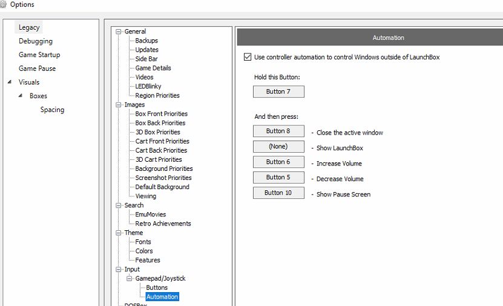Open the Game Pause section

coord(37,68)
